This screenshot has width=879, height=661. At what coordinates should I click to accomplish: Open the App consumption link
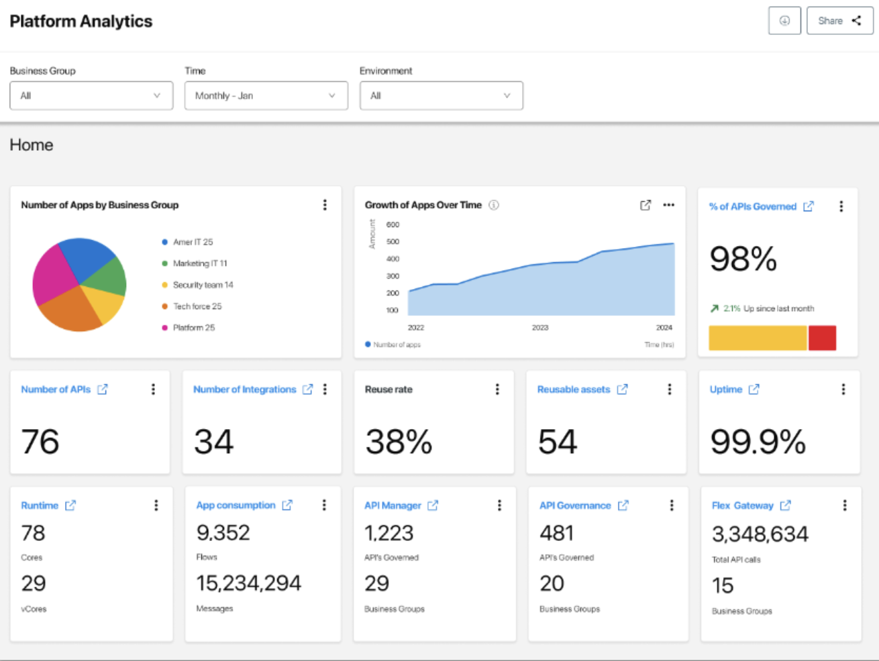(236, 505)
